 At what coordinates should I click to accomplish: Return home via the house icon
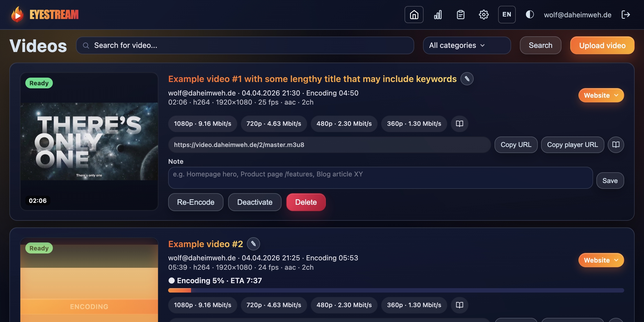pos(414,15)
